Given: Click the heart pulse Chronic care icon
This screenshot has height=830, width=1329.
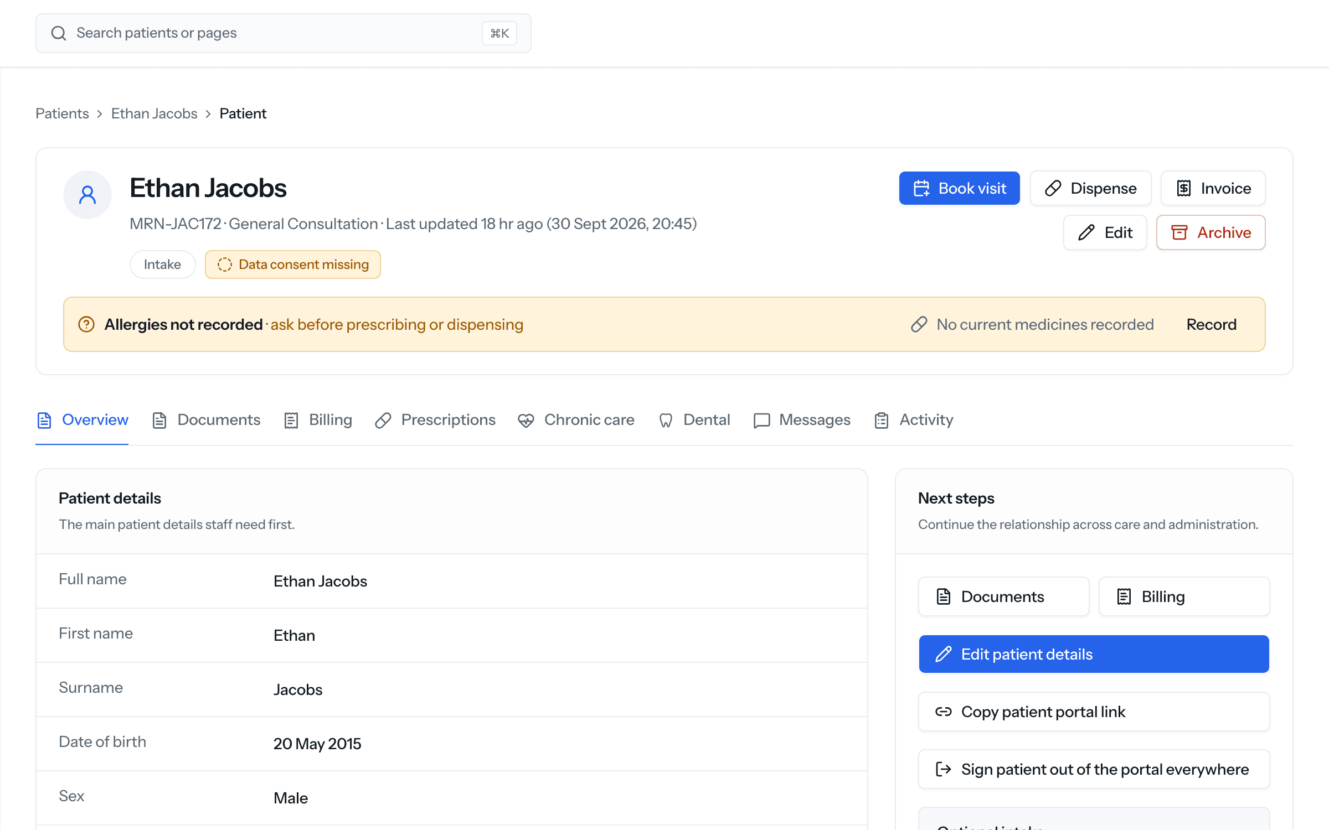Looking at the screenshot, I should tap(526, 421).
